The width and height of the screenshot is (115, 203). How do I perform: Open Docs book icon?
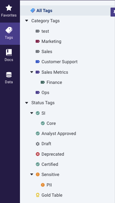click(x=9, y=52)
